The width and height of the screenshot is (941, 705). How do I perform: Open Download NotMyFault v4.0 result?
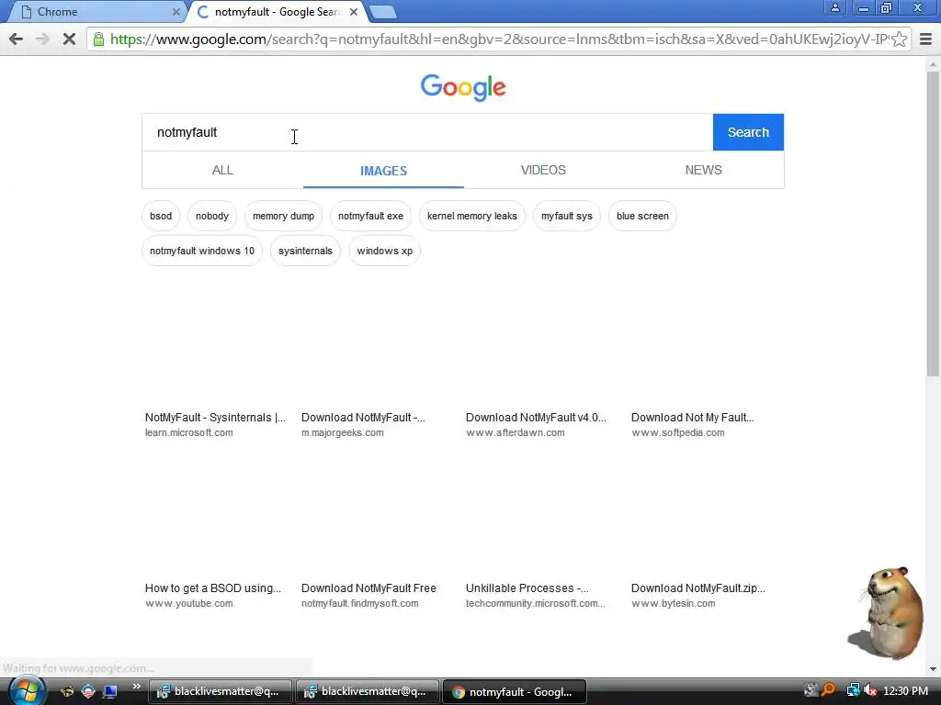tap(536, 418)
